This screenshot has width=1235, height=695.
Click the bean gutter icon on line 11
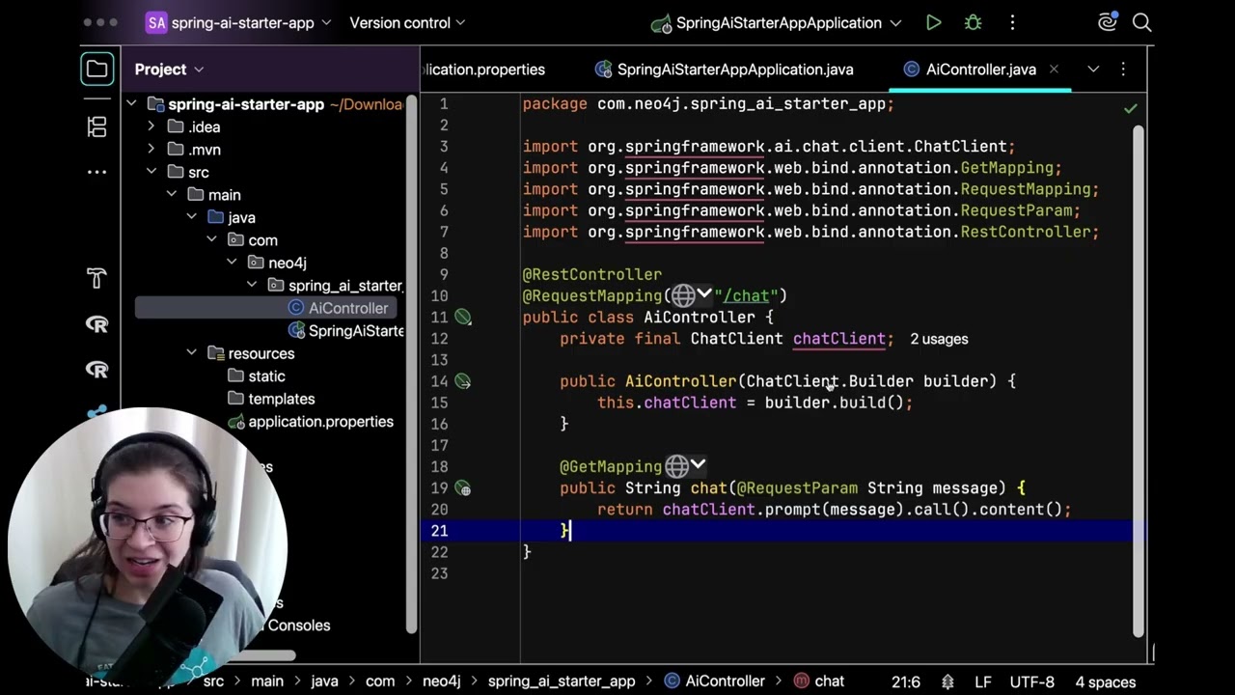click(463, 317)
